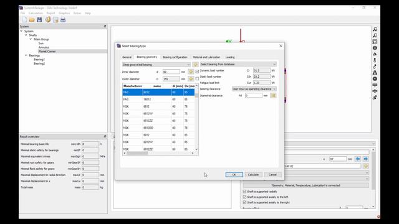Open the File menu
This screenshot has height=224, width=399.
[22, 13]
